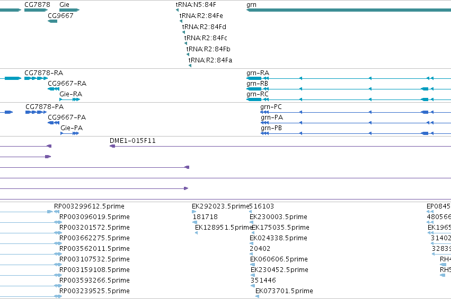Click the 181718 EST label
This screenshot has height=299, width=451.
(x=205, y=217)
